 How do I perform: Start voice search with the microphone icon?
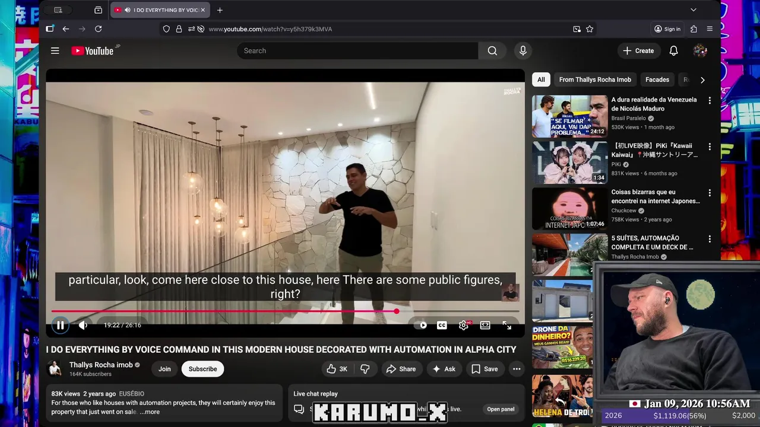pyautogui.click(x=522, y=50)
